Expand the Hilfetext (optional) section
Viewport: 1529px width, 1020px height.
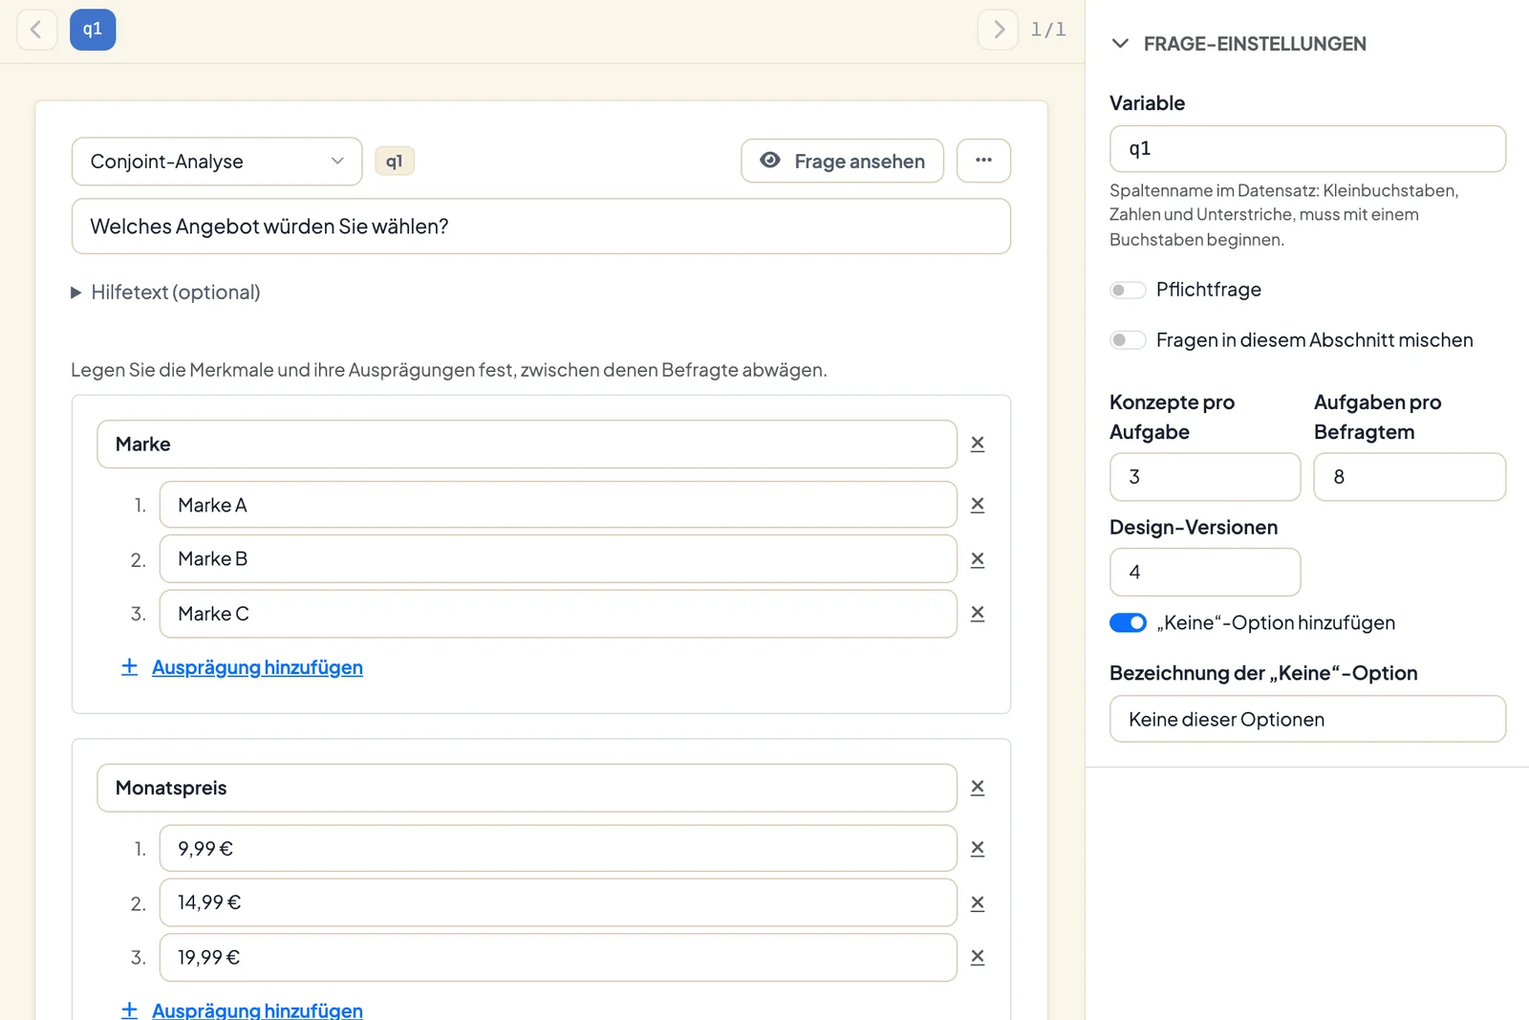point(165,293)
